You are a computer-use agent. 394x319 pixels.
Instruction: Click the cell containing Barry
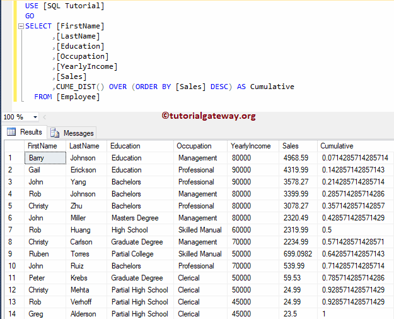tap(45, 158)
